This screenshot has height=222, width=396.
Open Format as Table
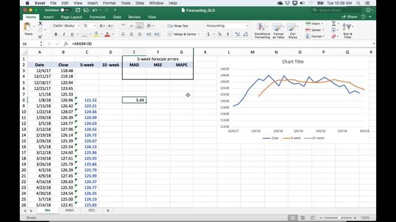click(x=278, y=31)
